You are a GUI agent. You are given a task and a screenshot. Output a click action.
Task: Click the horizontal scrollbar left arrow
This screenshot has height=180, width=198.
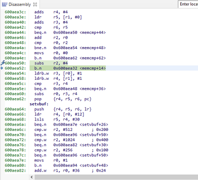coord(32,177)
